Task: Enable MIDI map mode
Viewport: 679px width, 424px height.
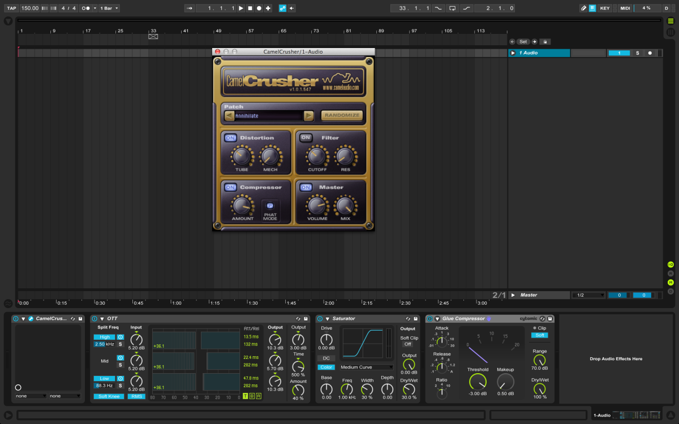Action: point(625,8)
